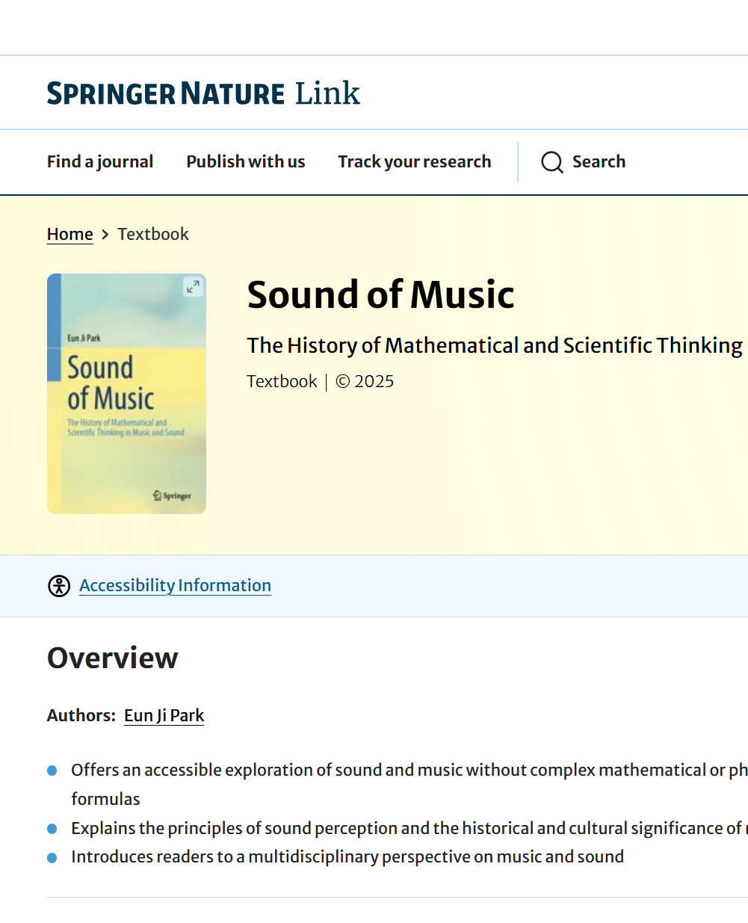
Task: Click the subtitle about Mathematical and Scientific Thinking
Action: (x=495, y=345)
